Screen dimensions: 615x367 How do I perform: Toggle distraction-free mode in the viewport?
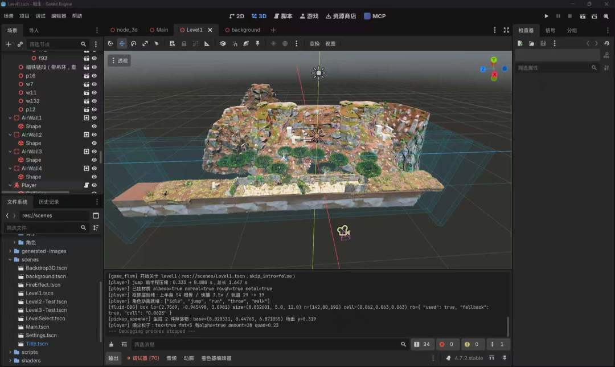tap(506, 30)
